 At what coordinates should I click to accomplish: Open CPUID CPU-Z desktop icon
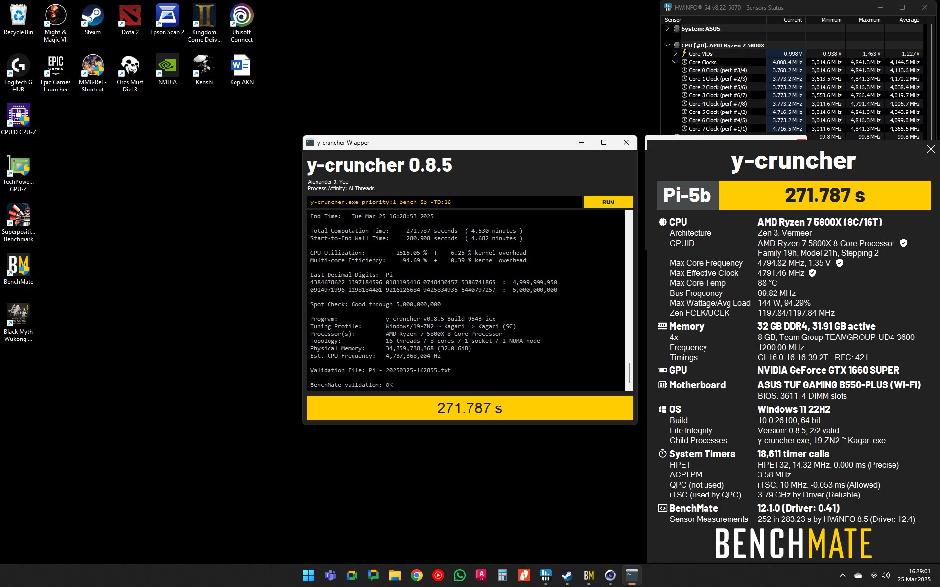(19, 119)
